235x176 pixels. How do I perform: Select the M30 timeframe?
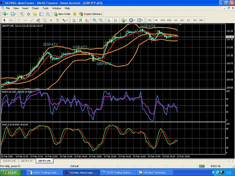click(x=169, y=20)
